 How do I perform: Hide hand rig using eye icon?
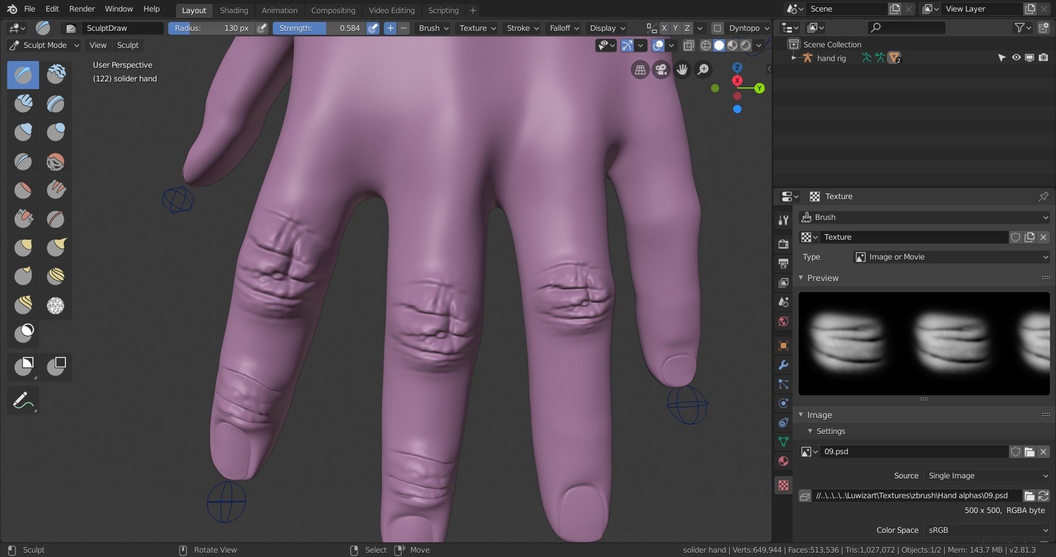coord(1016,57)
